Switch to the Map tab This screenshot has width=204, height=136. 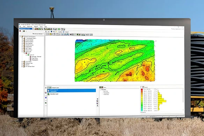(53, 32)
